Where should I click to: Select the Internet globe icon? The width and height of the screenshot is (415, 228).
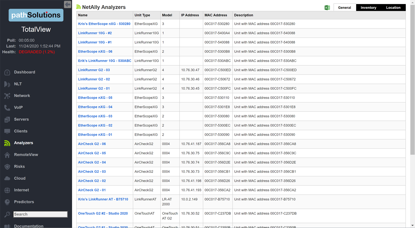pos(7,190)
